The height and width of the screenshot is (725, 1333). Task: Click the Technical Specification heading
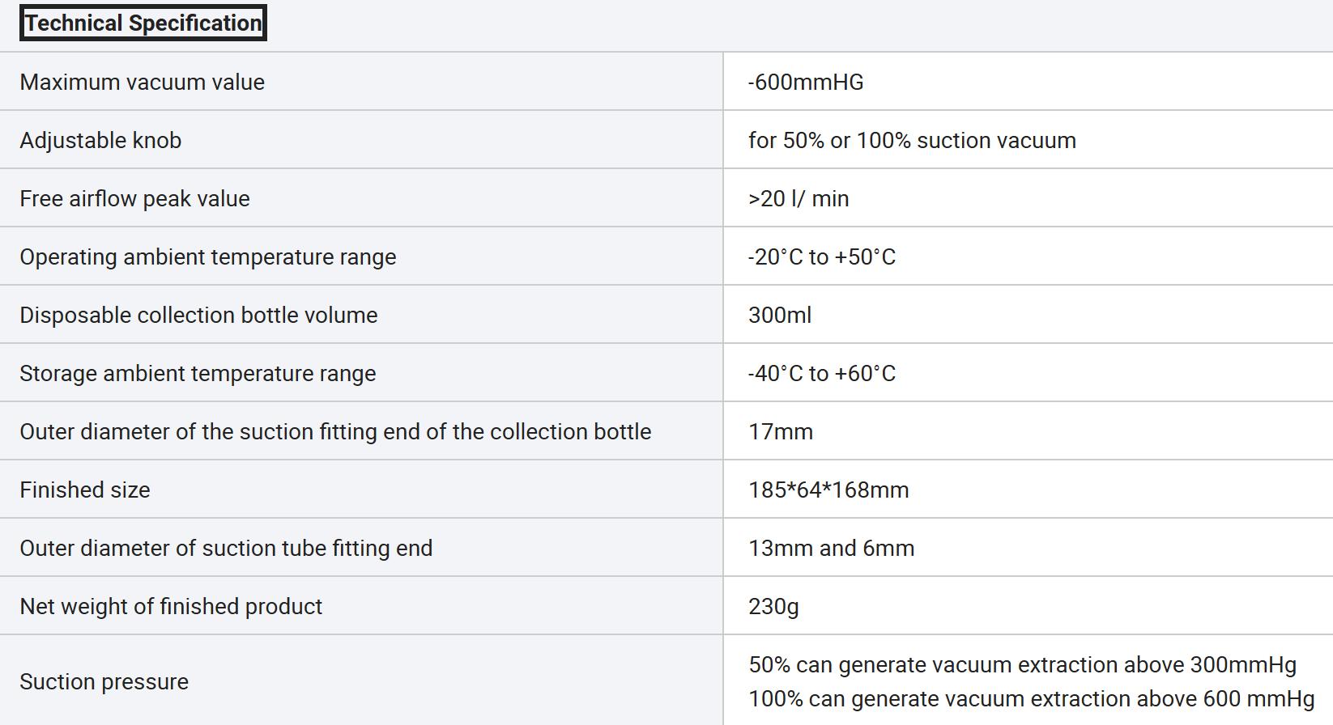point(143,23)
